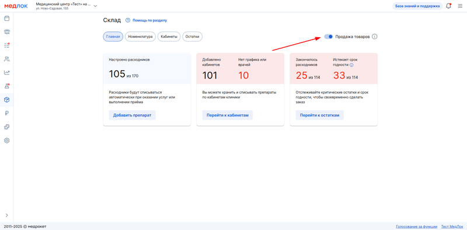467x230 pixels.
Task: Expand the sidebar with bottom chevron
Action: click(x=6, y=215)
